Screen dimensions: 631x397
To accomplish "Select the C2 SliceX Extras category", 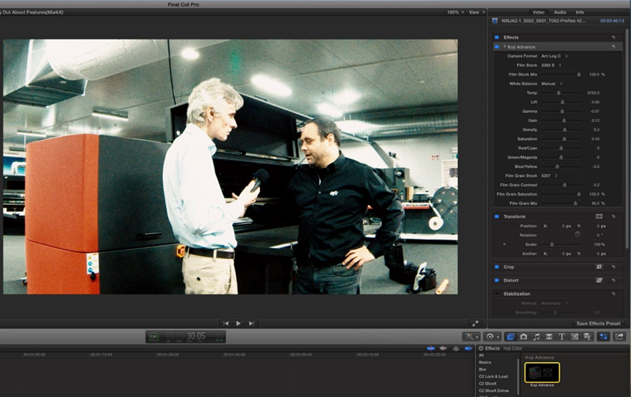I will (494, 390).
